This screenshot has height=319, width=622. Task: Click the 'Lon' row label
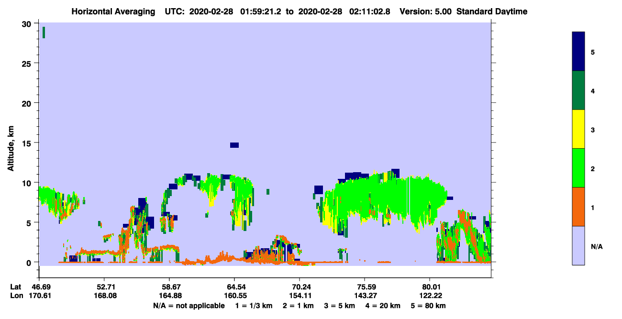[16, 296]
